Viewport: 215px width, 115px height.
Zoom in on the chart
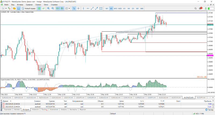point(48,9)
